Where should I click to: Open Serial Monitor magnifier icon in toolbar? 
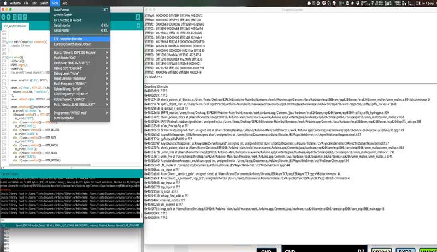tap(138, 16)
